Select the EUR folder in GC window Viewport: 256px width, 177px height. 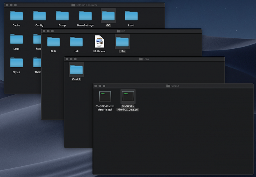tap(53, 42)
